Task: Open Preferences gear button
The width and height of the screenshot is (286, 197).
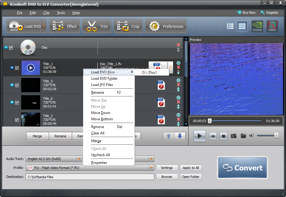Action: 166,26
